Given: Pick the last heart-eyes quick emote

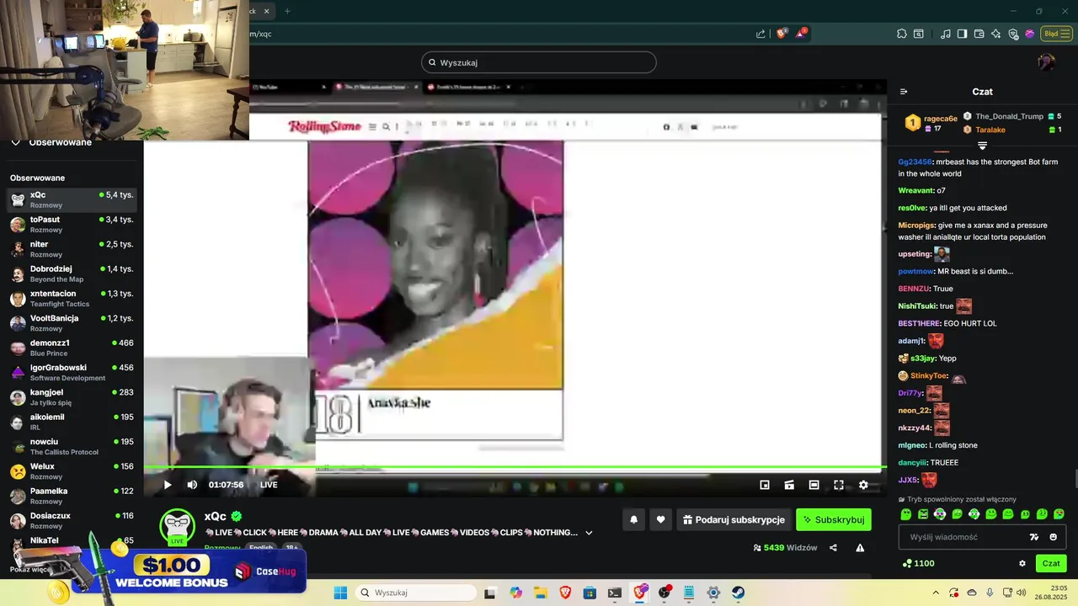Looking at the screenshot, I should click(1059, 514).
